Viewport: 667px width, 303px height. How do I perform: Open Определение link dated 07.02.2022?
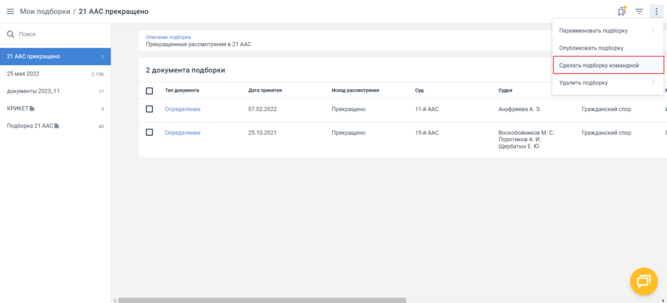[182, 109]
